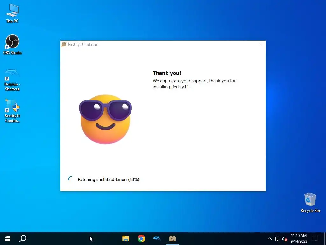Open the Action Center notifications icon
Viewport: 326px width, 245px height.
(x=315, y=239)
